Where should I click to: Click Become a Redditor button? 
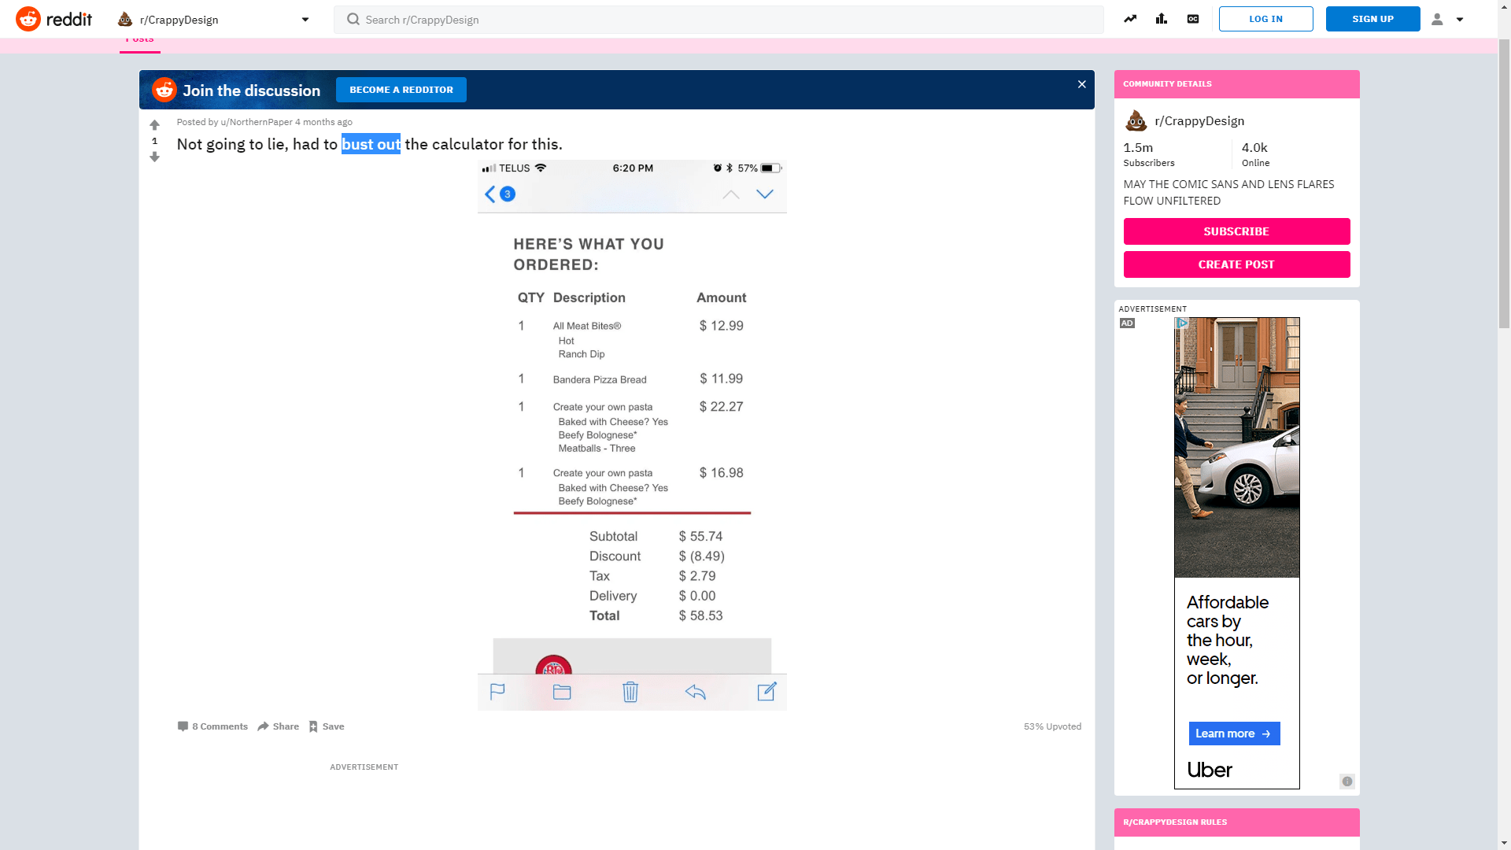coord(401,90)
